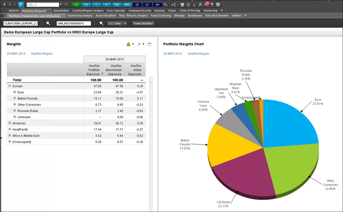343x212 pixels.
Task: Click the GeoRev Region link in Portfolio Weights Chart
Action: (198, 54)
